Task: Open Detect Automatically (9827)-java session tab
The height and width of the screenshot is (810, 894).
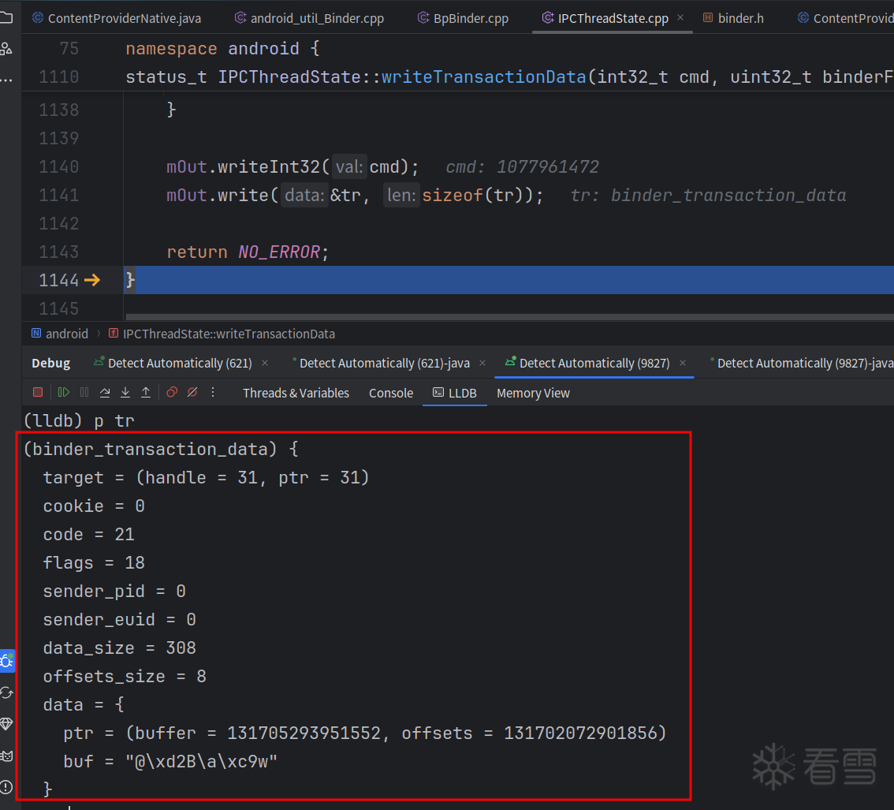Action: click(802, 363)
